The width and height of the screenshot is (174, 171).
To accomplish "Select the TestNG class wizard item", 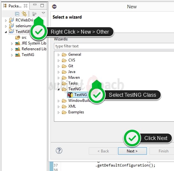I will point(78,95).
